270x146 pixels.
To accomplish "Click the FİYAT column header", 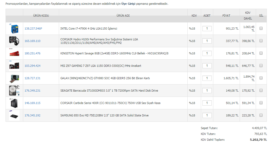I will coord(226,16).
